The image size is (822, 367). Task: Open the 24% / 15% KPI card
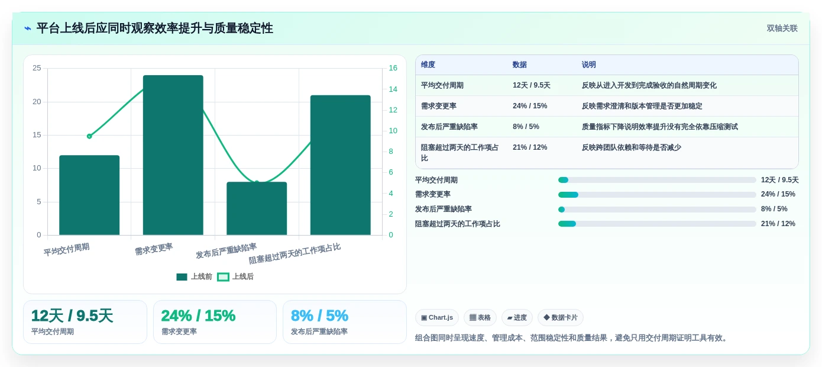[215, 322]
